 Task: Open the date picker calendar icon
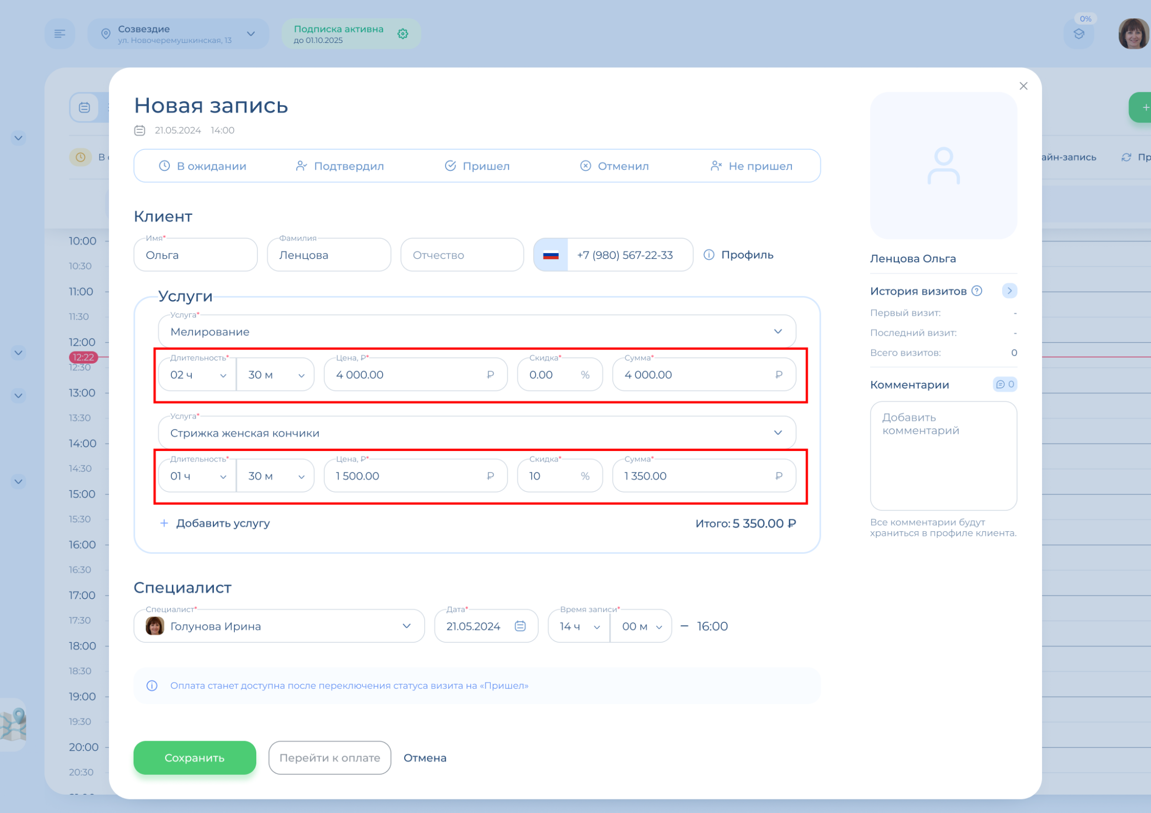[x=520, y=626]
